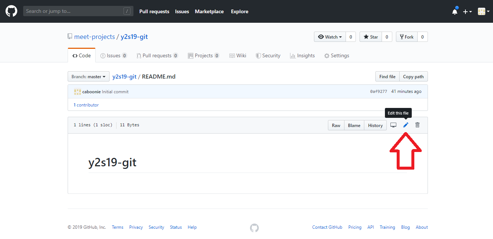Click the Copy path button
This screenshot has width=493, height=239.
point(413,77)
